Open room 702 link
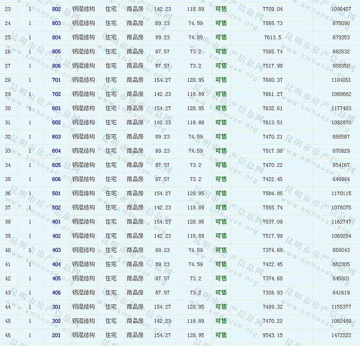The height and width of the screenshot is (346, 360). pos(56,94)
